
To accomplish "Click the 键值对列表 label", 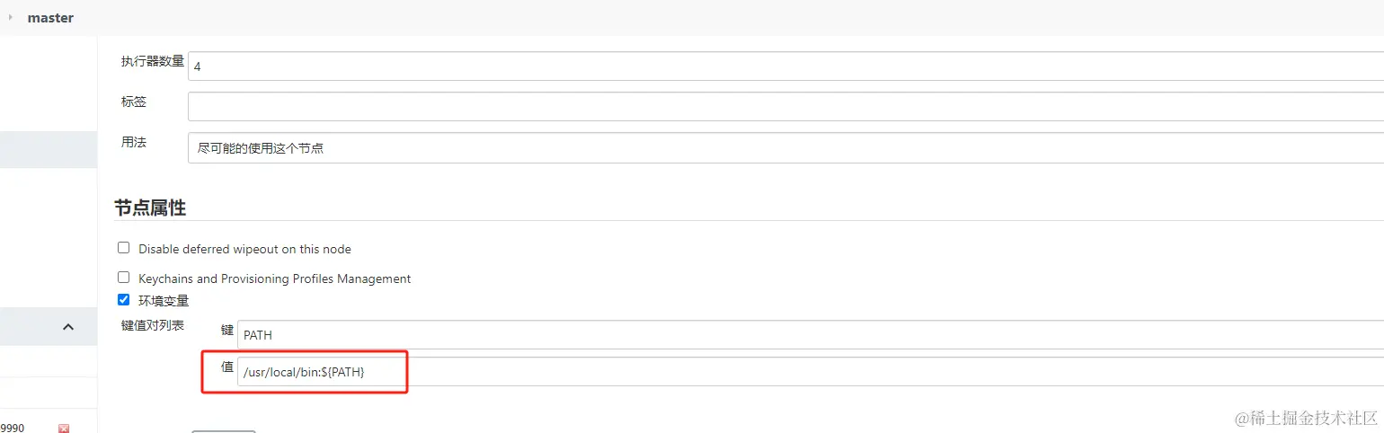I will point(153,325).
